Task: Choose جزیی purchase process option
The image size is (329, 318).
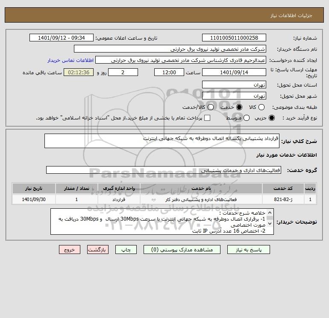Action: 271,118
